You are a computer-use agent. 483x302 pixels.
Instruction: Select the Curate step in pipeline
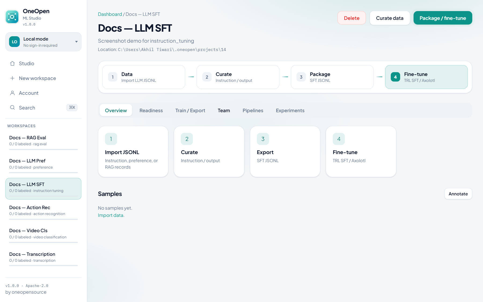[238, 77]
